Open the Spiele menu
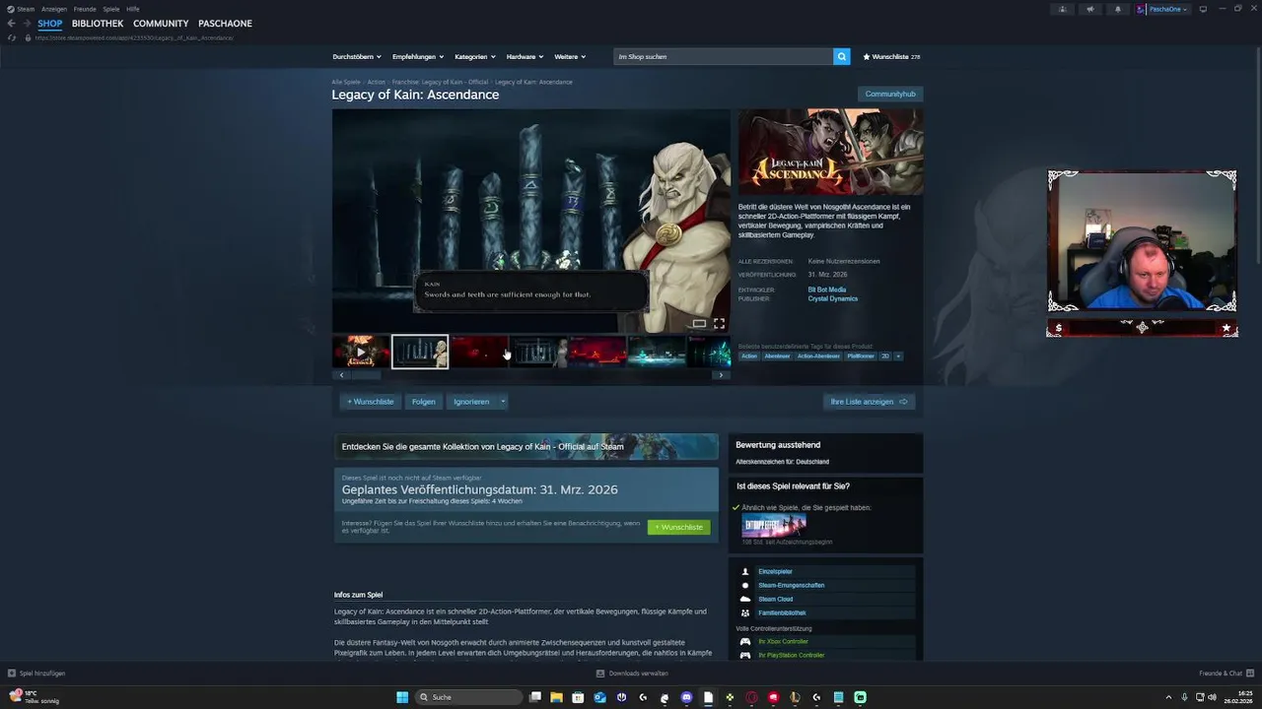1262x709 pixels. 111,9
